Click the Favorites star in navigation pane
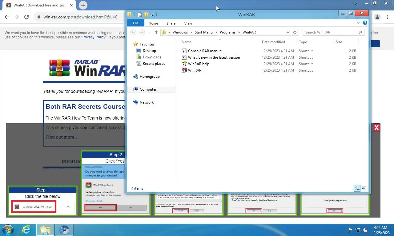Screen dimensions: 394x236 [135, 44]
